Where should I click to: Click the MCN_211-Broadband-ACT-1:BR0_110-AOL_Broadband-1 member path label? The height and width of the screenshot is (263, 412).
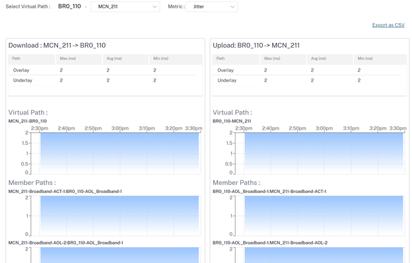[65, 192]
